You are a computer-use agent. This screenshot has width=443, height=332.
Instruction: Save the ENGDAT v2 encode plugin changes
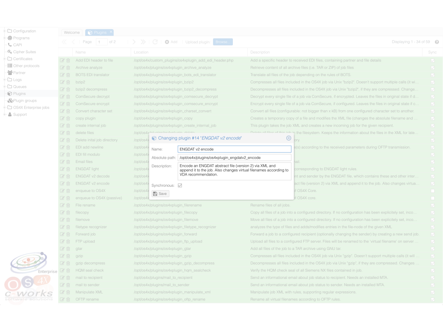pyautogui.click(x=160, y=194)
